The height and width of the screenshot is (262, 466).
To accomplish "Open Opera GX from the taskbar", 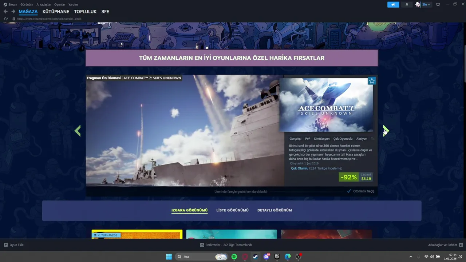I will click(245, 257).
